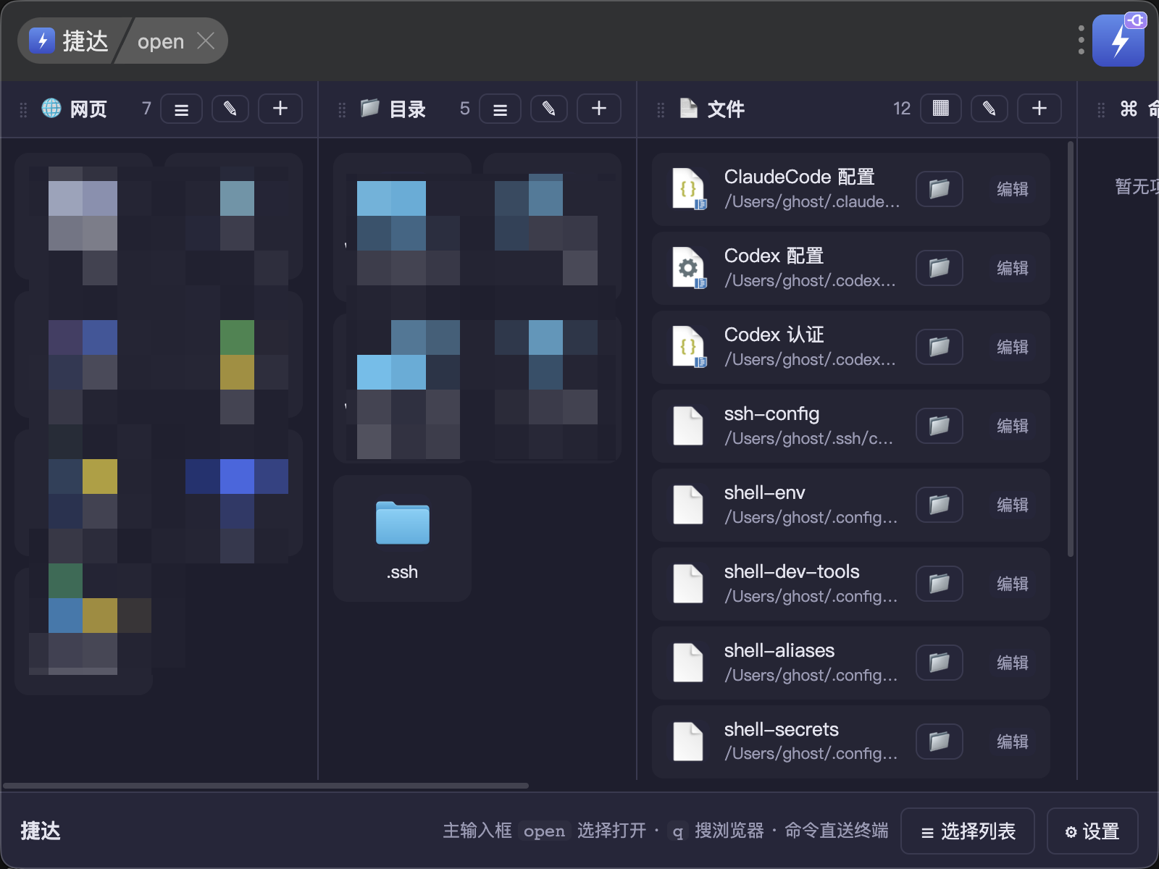
Task: Reveal shell-secrets in folder
Action: [x=940, y=742]
